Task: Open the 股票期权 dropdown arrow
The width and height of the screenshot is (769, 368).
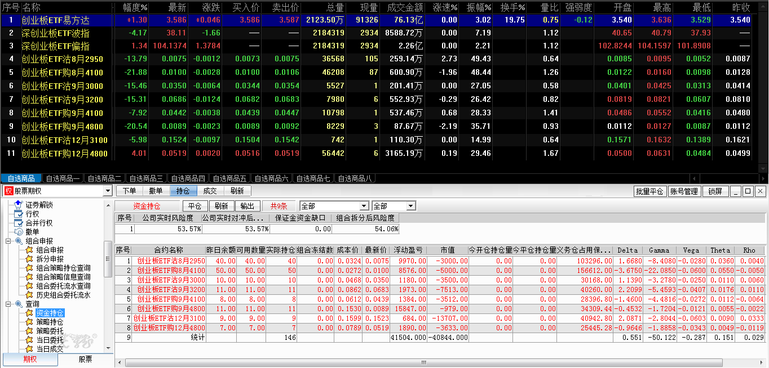Action: pyautogui.click(x=108, y=191)
